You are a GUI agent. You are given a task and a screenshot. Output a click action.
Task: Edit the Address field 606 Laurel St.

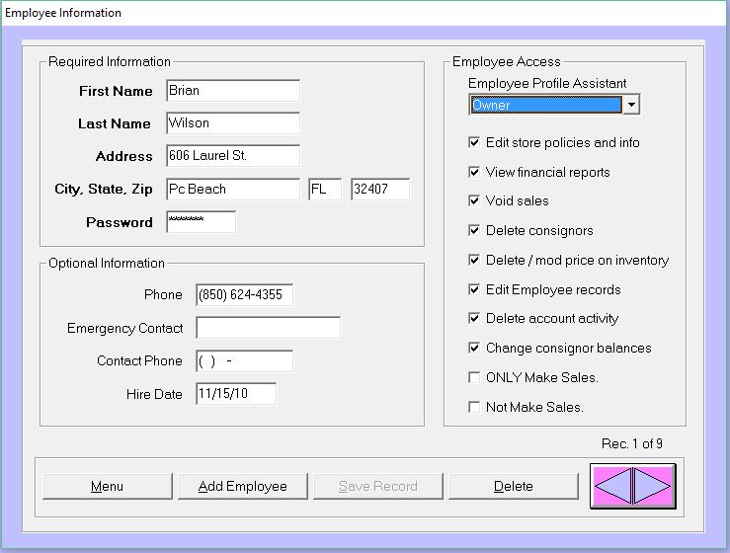(x=233, y=156)
